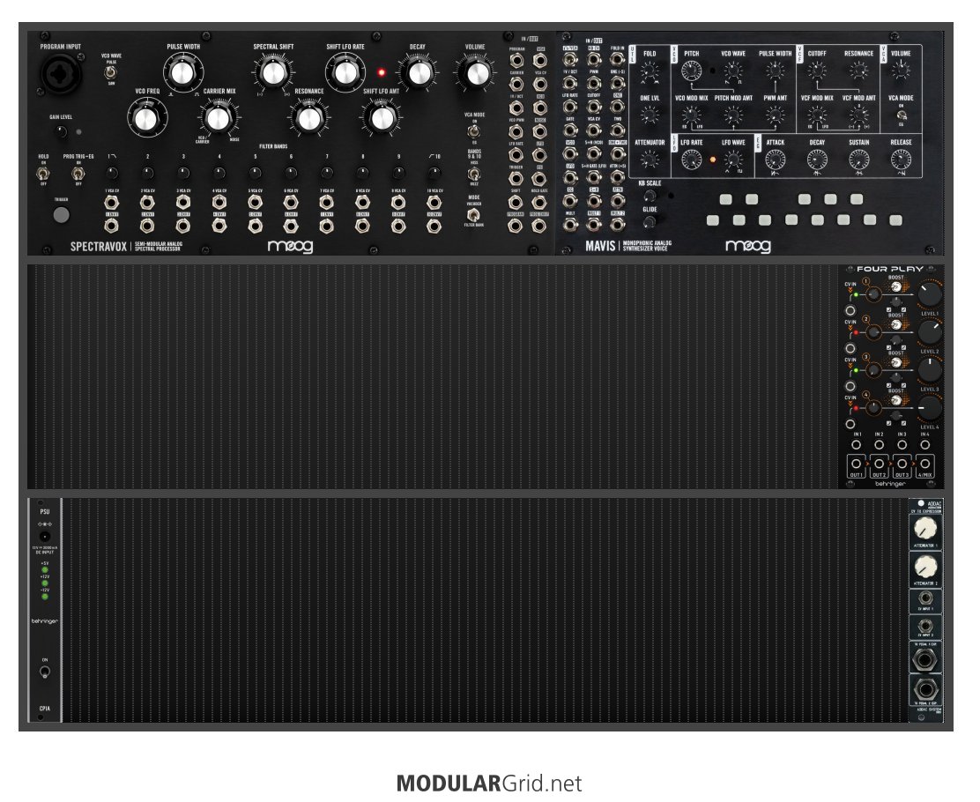Click the filter band 1 level knob
The height and width of the screenshot is (802, 980).
click(111, 173)
